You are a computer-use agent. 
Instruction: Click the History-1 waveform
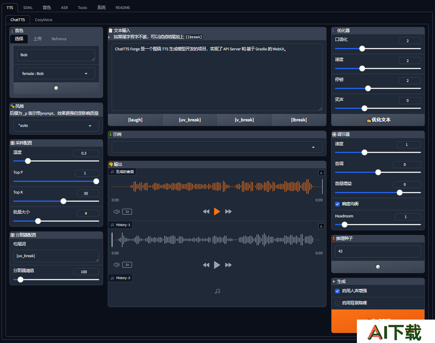[217, 240]
